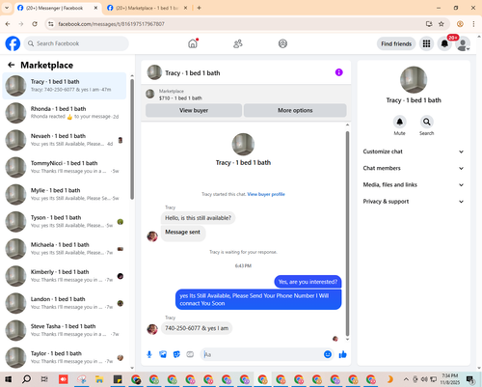The width and height of the screenshot is (482, 387).
Task: Click the listing thumbnail in chat header
Action: [150, 94]
